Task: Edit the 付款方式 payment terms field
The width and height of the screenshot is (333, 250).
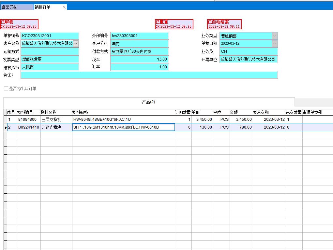Action: click(x=139, y=51)
